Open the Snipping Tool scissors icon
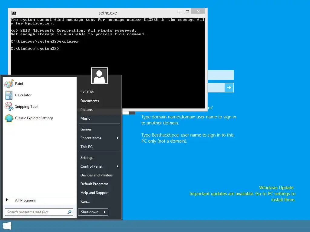The image size is (310, 232). (9, 107)
